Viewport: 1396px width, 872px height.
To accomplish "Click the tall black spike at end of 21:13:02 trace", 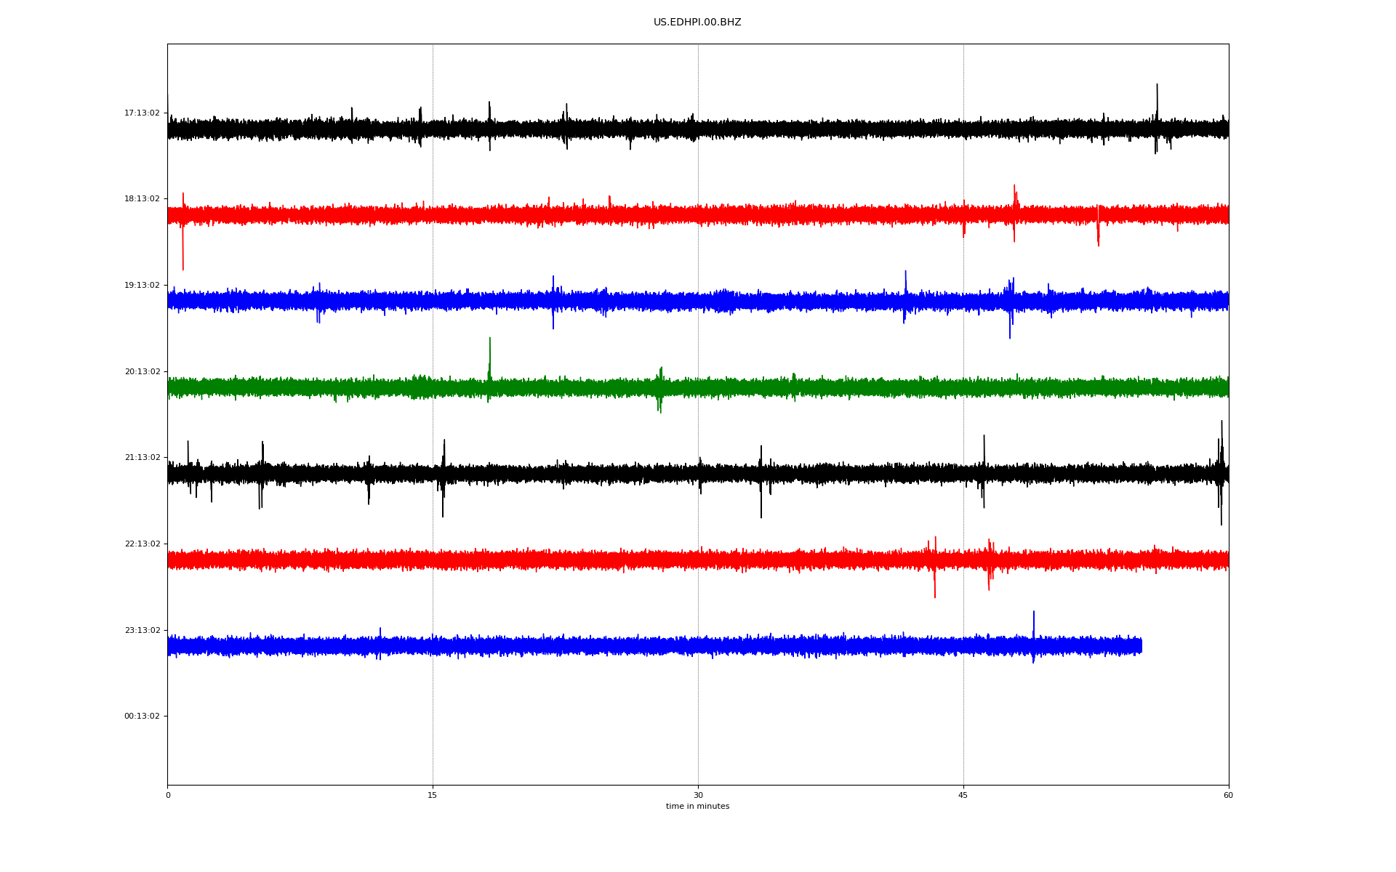I will pyautogui.click(x=1221, y=472).
